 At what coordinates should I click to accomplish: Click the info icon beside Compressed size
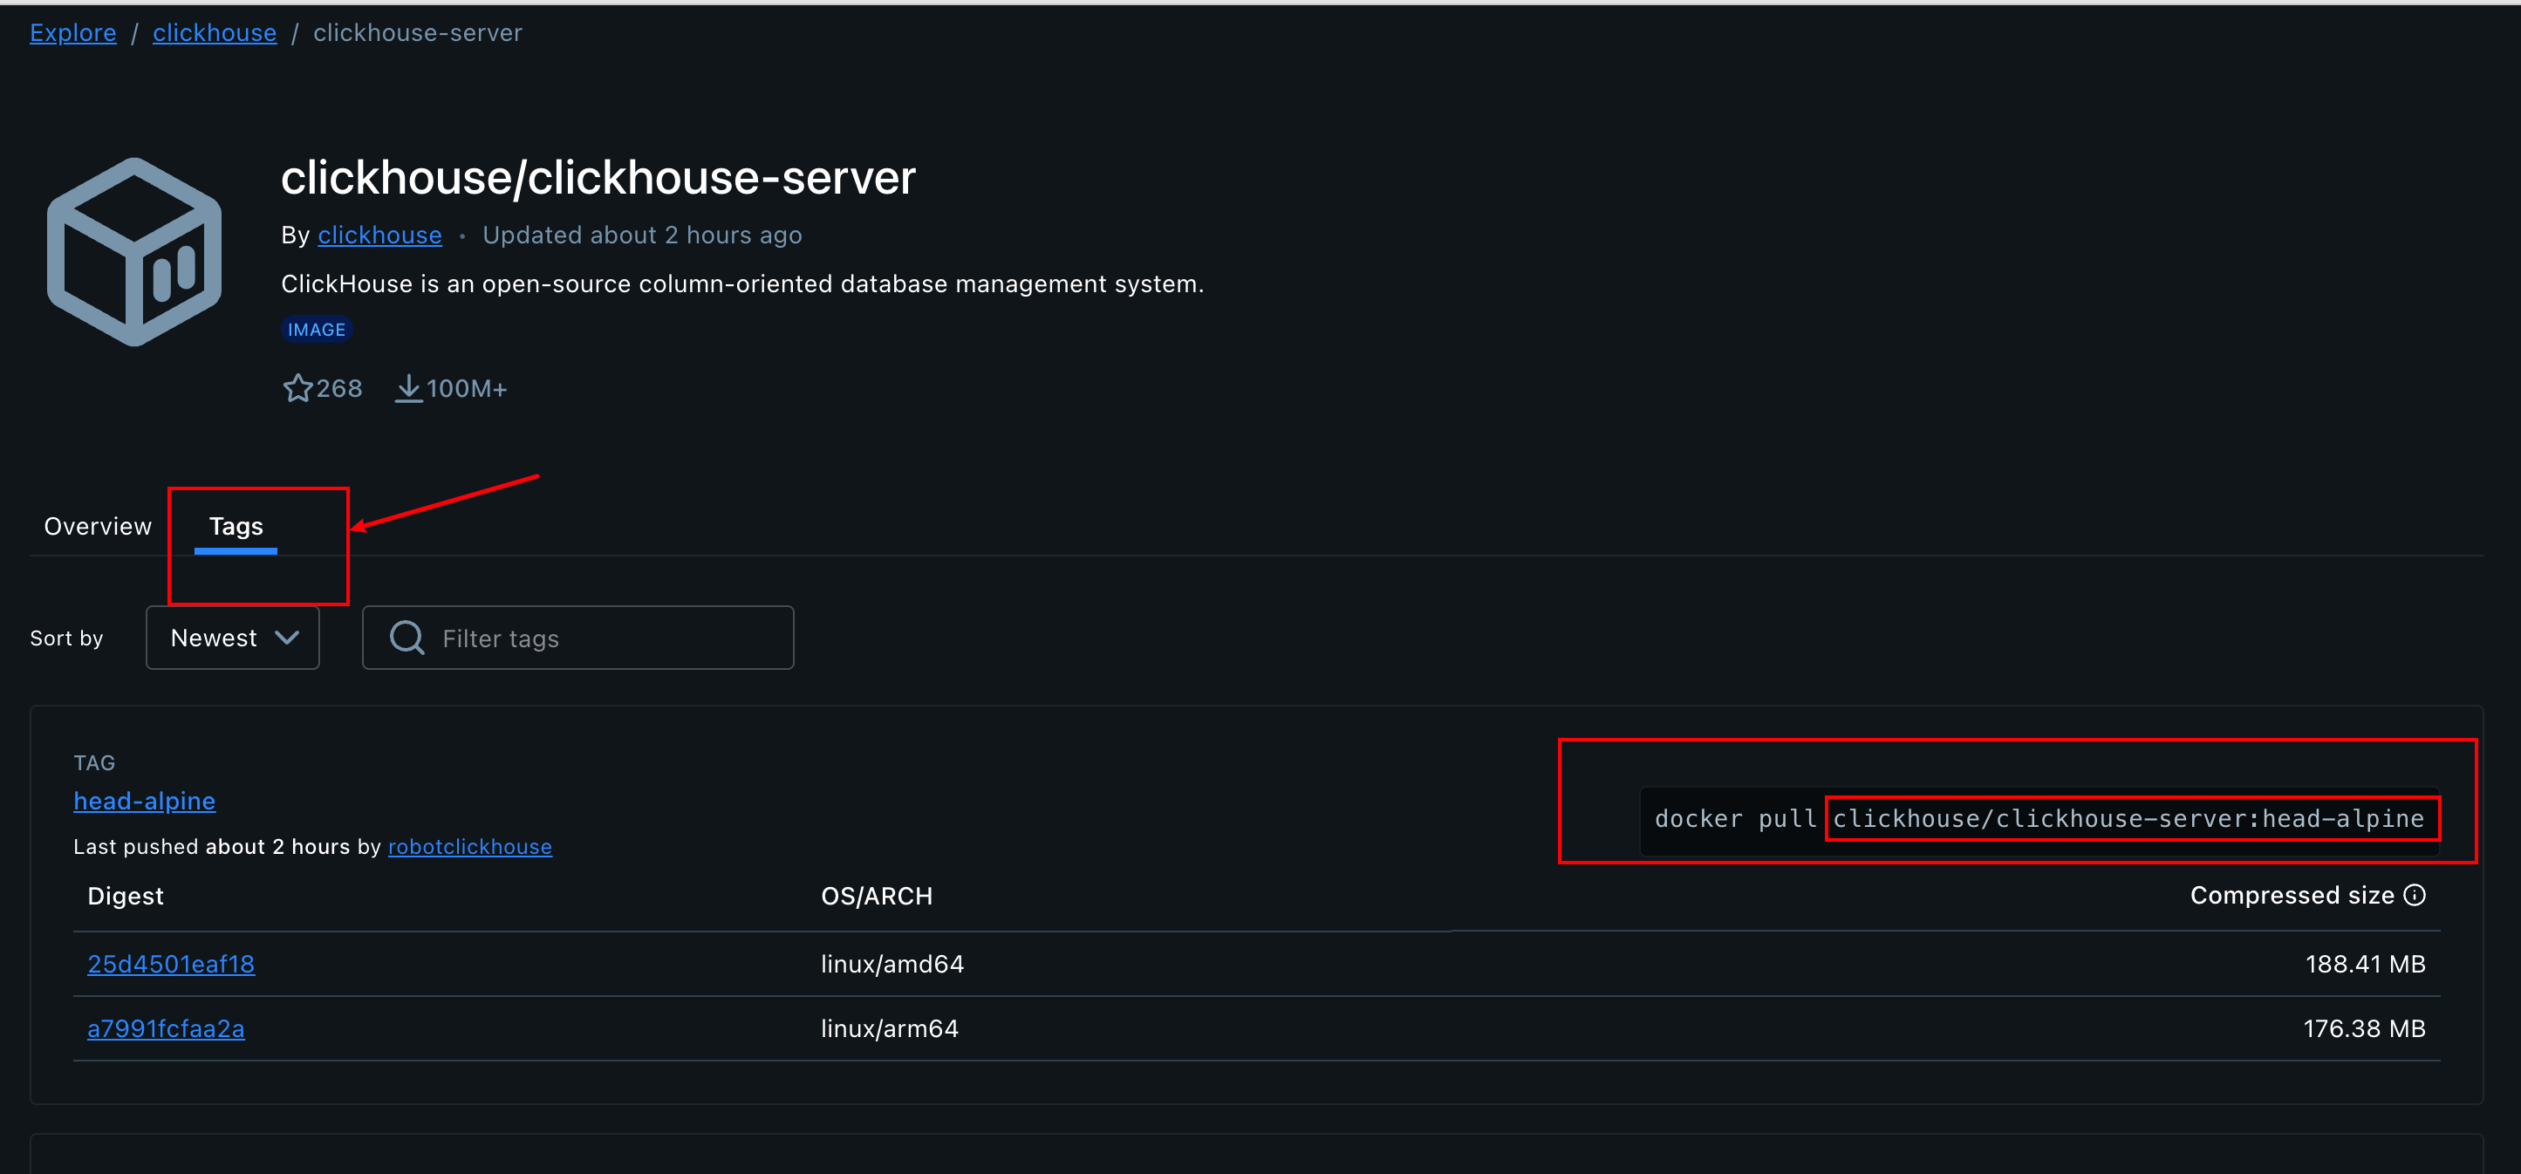point(2415,895)
